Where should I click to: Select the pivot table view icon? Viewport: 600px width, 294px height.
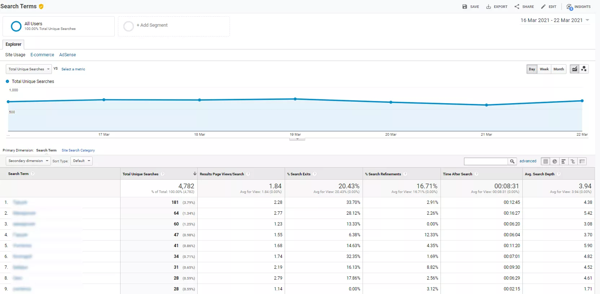tap(582, 161)
